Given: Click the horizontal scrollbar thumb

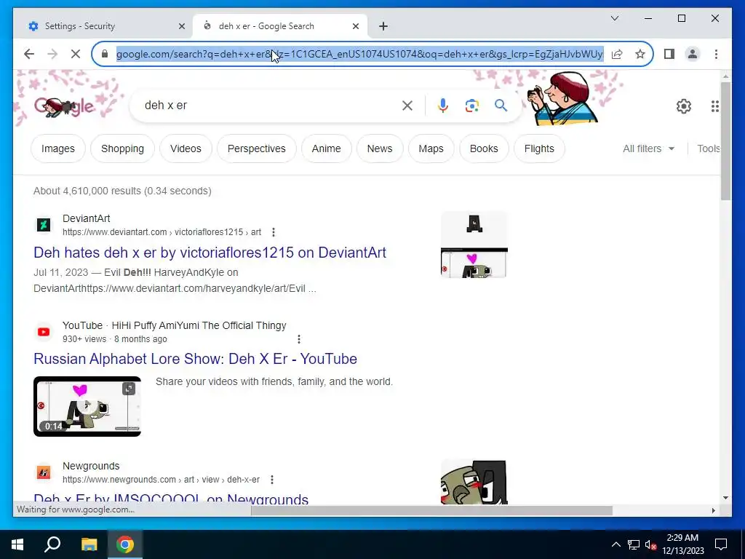Looking at the screenshot, I should coord(431,510).
